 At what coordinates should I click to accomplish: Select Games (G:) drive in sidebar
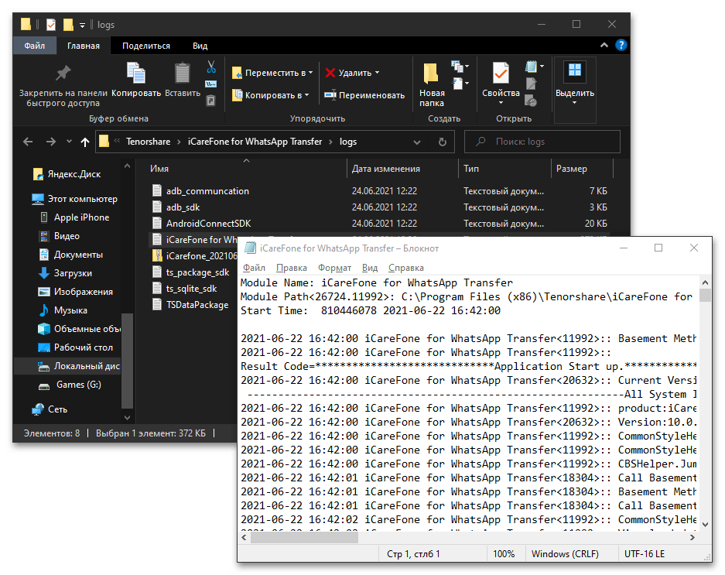pos(70,385)
